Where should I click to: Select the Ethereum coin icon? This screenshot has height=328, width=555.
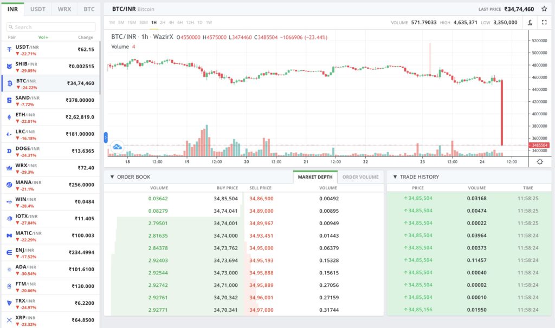[9, 117]
